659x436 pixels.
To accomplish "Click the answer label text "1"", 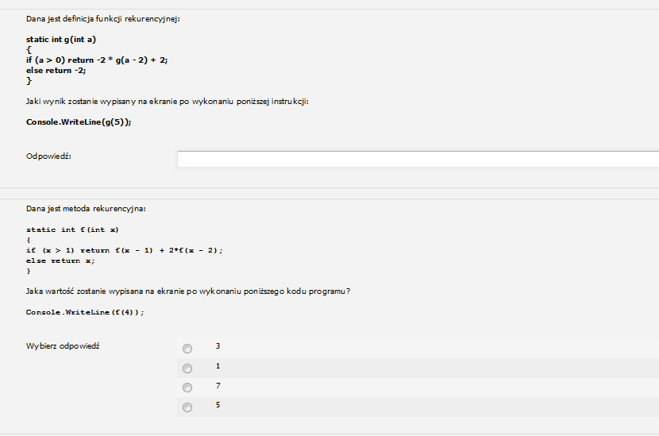I will (x=218, y=366).
